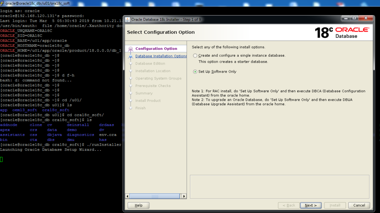
Task: Click the 'Operating System Groups' step text
Action: click(x=158, y=79)
